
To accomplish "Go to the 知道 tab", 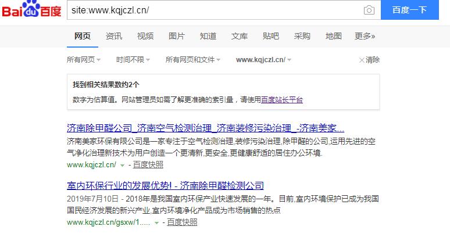I will pos(208,36).
